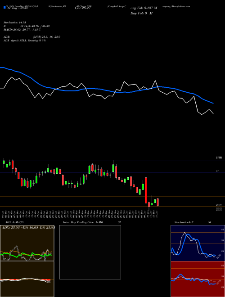The image size is (225, 297).
Task: Click the Stochastics & RSI panel title
Action: pyautogui.click(x=193, y=222)
